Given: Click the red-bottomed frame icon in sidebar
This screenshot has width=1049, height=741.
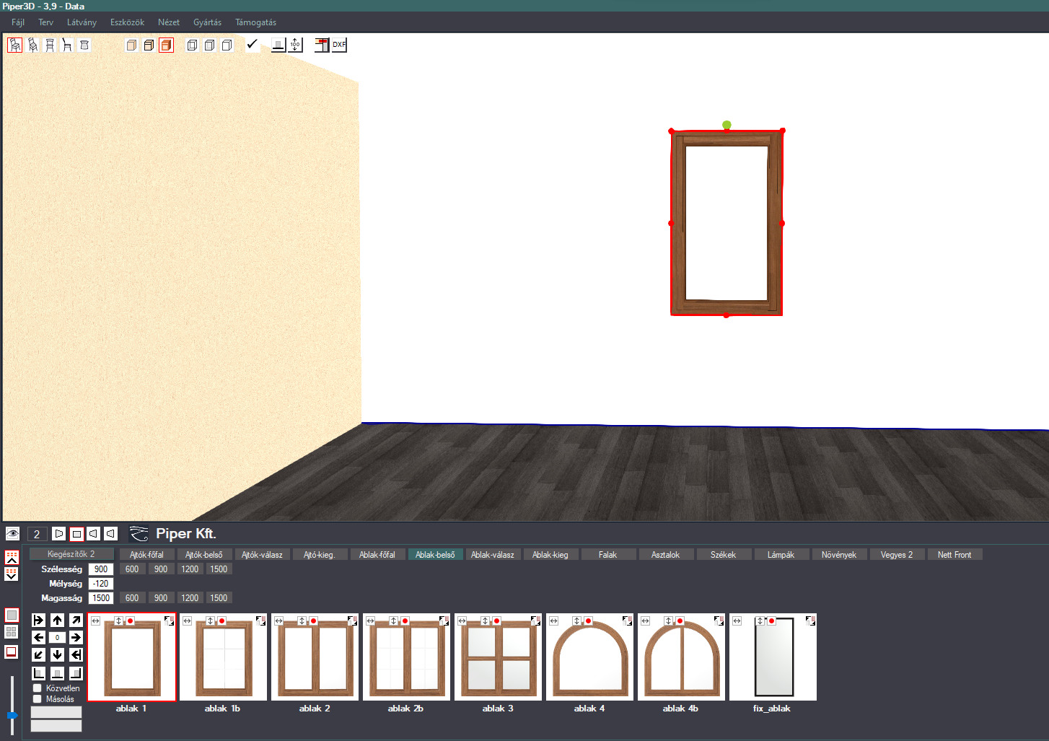Looking at the screenshot, I should click(x=12, y=652).
